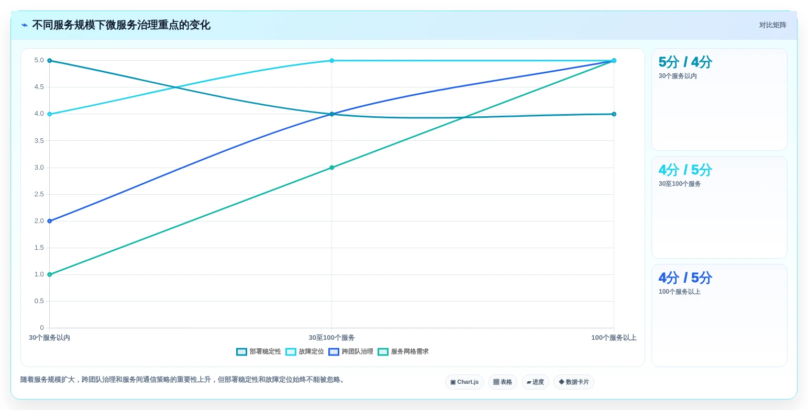The height and width of the screenshot is (410, 808).
Task: Click 部署稳定性 right data point at 4.0
Action: pos(614,114)
